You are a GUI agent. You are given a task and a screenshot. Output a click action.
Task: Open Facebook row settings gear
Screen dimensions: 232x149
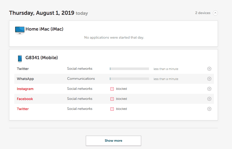[x=209, y=99]
